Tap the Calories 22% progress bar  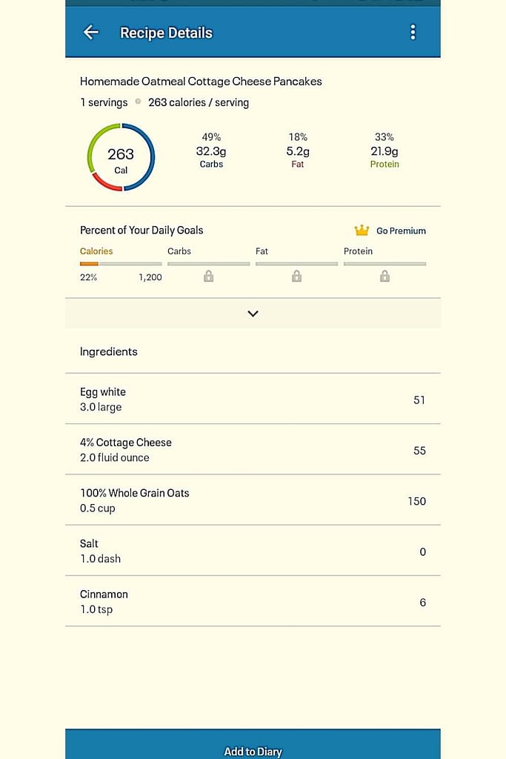(x=121, y=264)
